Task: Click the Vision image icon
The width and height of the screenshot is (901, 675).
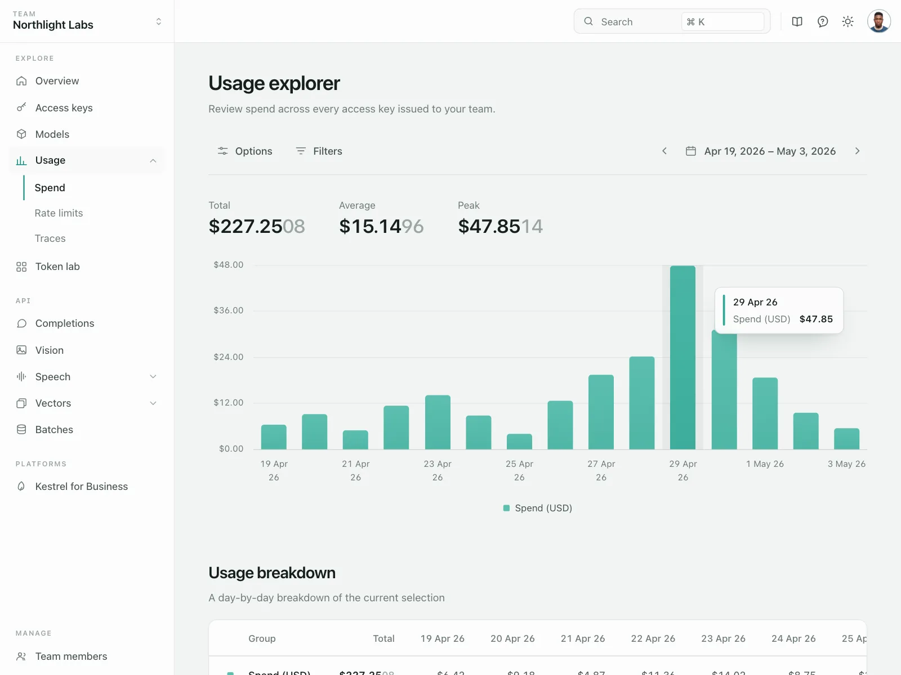Action: pyautogui.click(x=21, y=350)
